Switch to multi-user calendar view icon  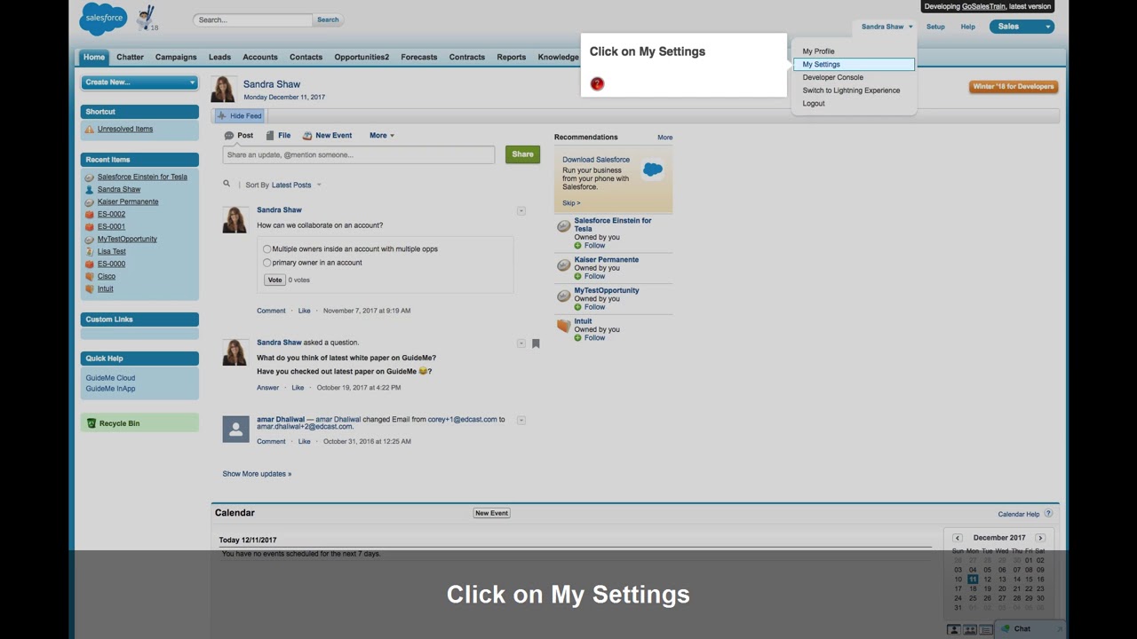coord(969,629)
